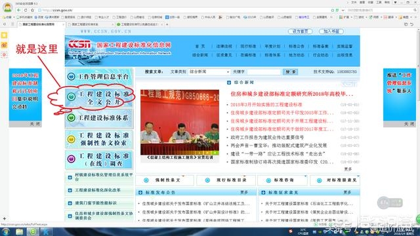Open the 现行标准 navigation item

click(x=248, y=47)
